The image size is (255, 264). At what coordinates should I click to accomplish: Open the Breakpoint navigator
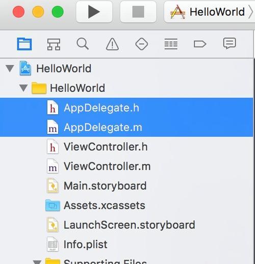click(200, 44)
